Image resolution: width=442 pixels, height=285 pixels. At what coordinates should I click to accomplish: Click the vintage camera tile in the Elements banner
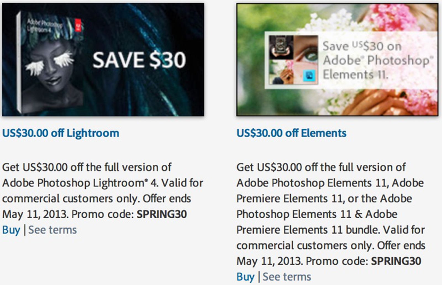(281, 46)
